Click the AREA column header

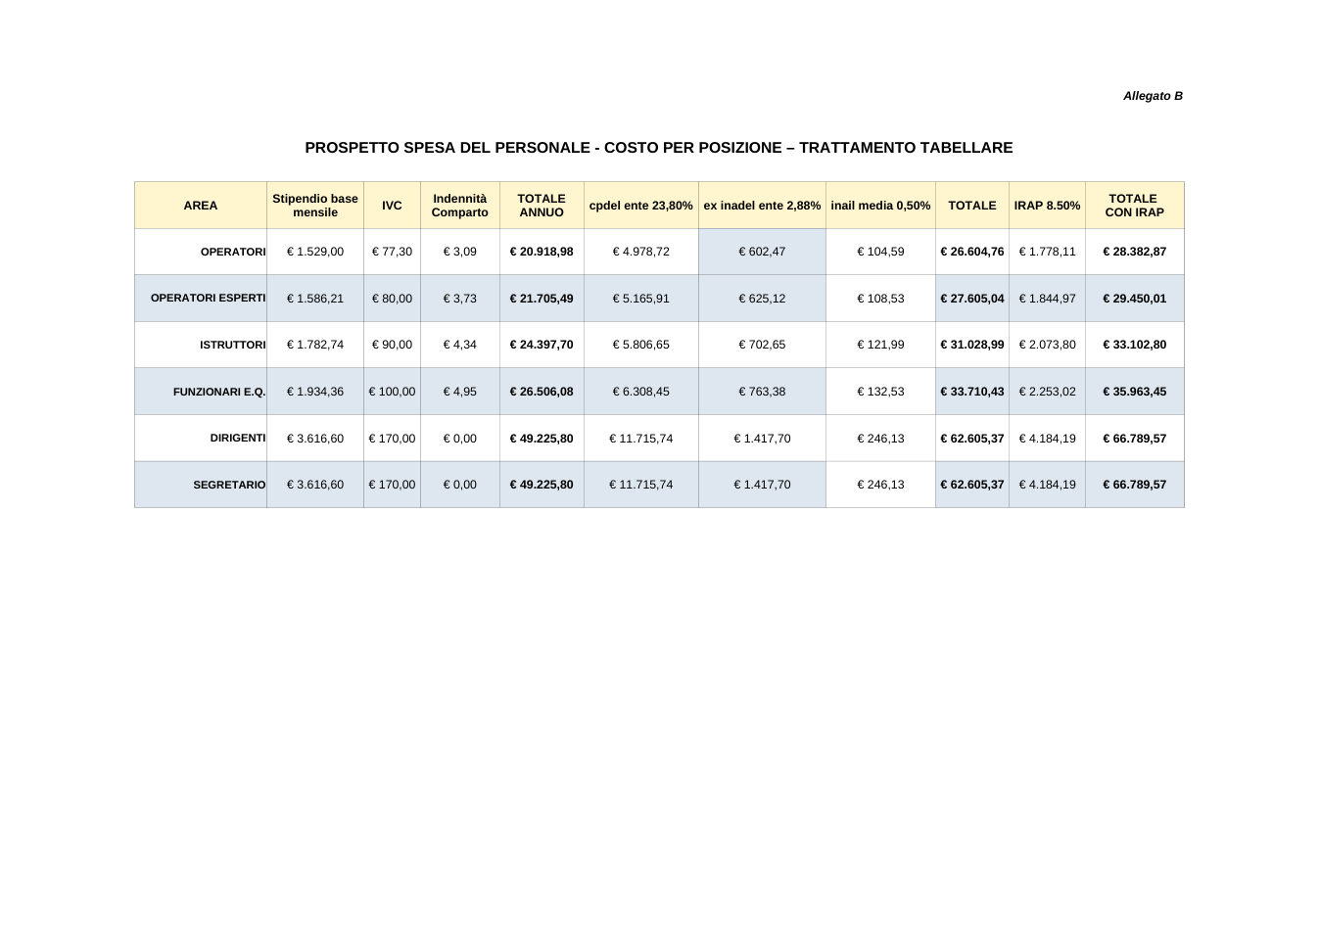pyautogui.click(x=201, y=206)
